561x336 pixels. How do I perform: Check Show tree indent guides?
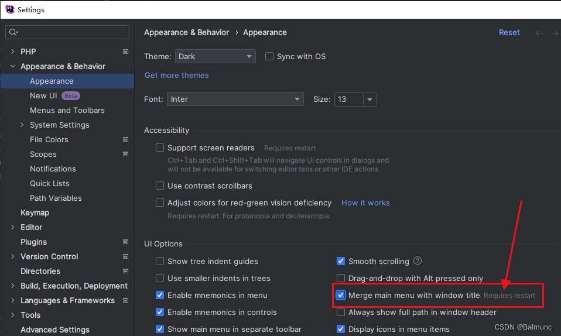pos(160,261)
